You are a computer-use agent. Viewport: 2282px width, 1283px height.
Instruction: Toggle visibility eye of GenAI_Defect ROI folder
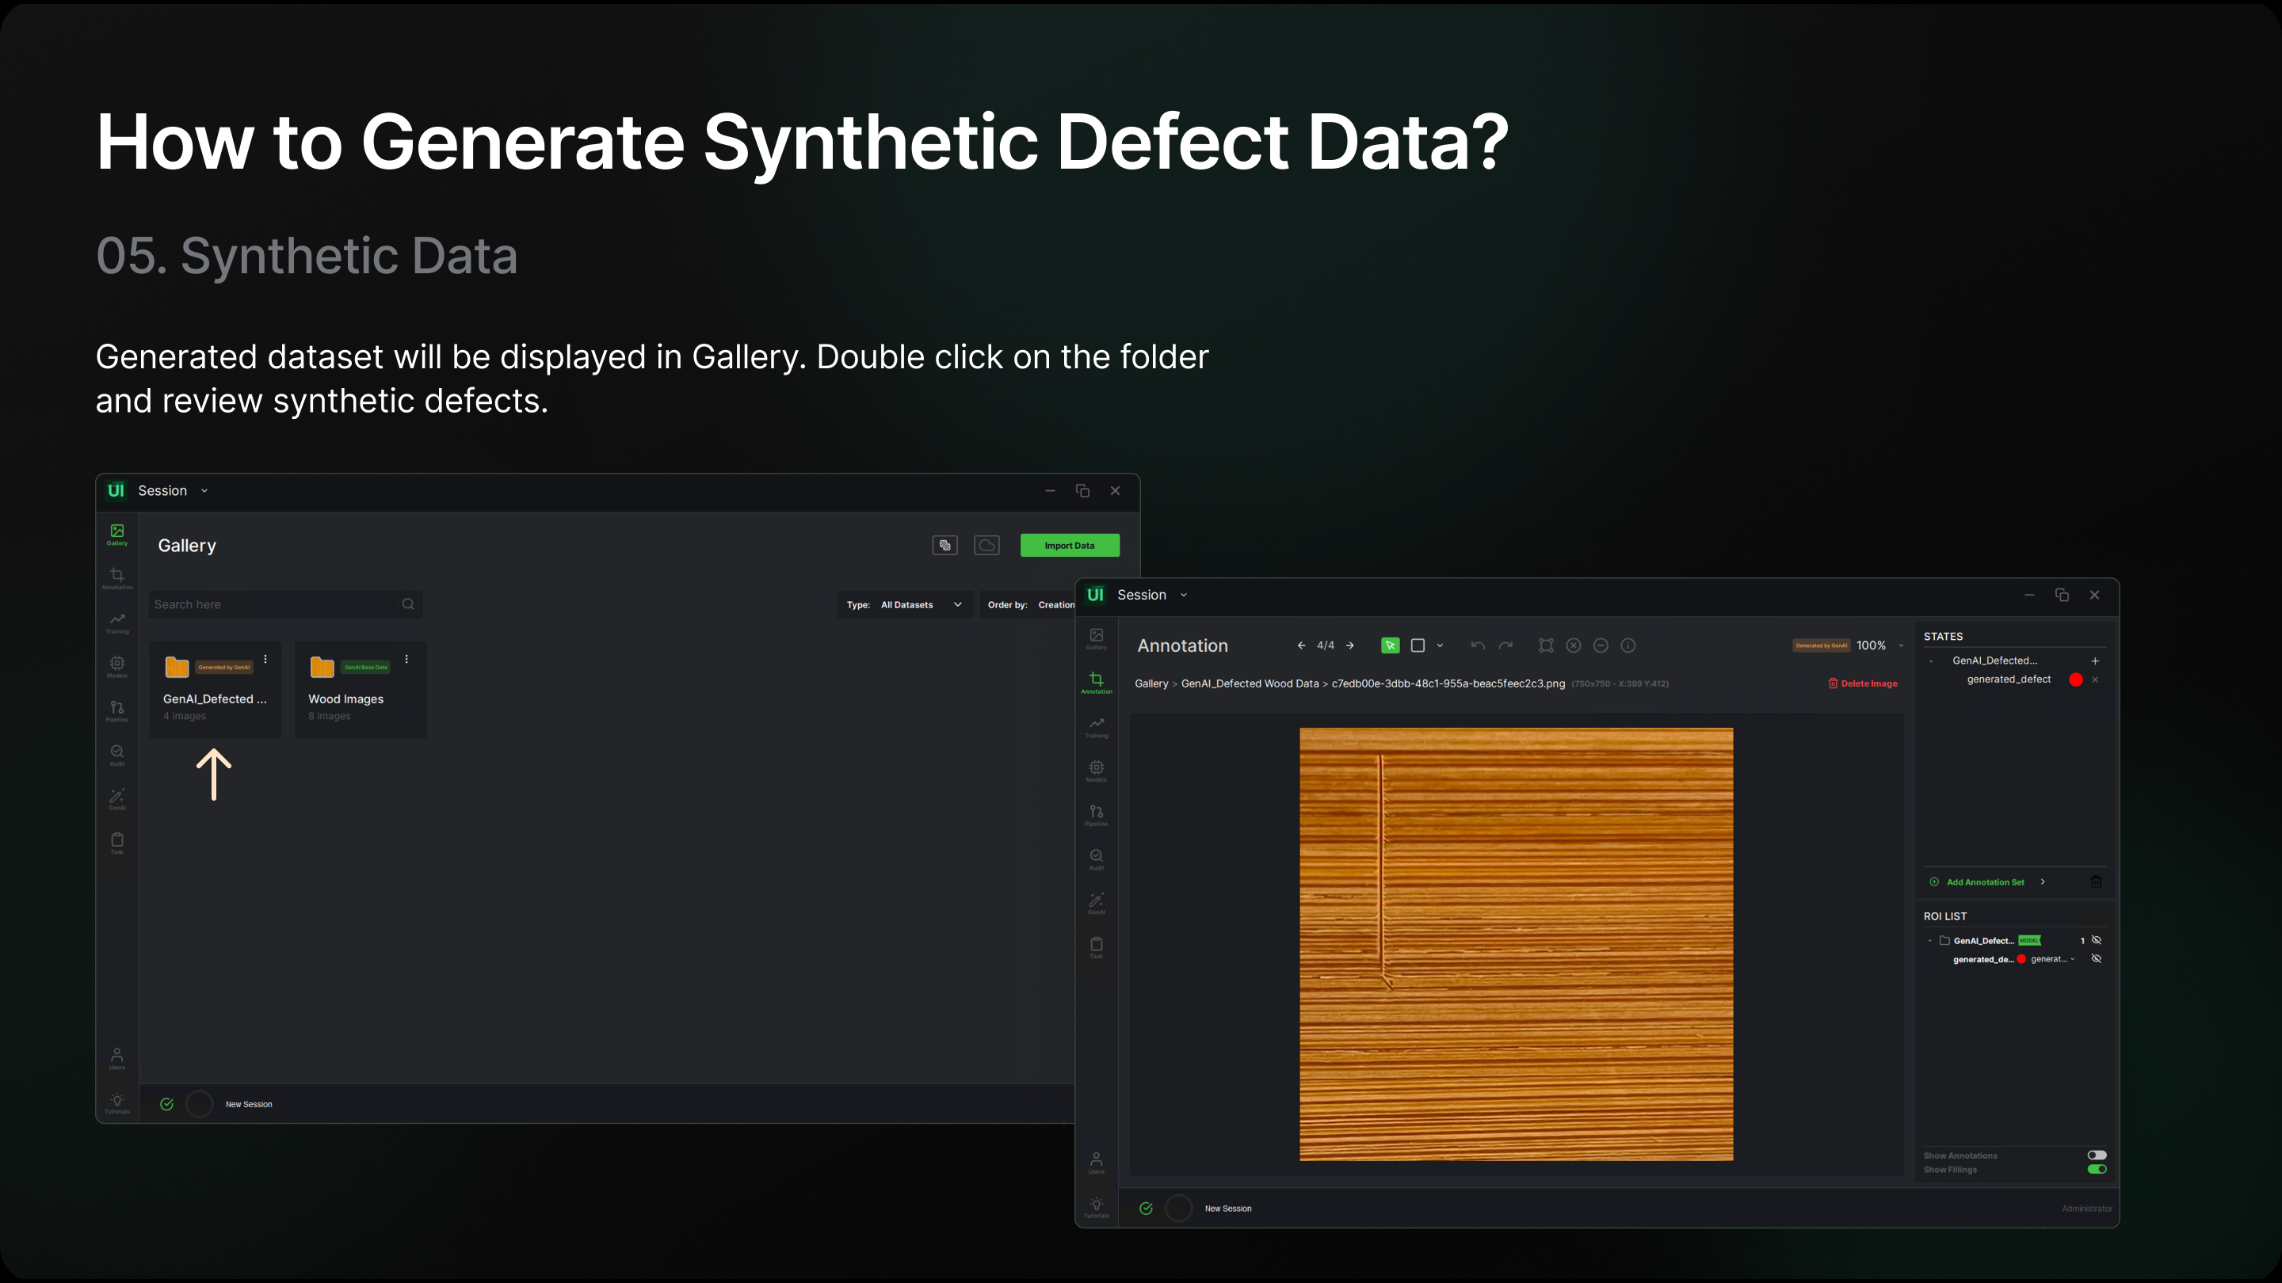point(2096,940)
